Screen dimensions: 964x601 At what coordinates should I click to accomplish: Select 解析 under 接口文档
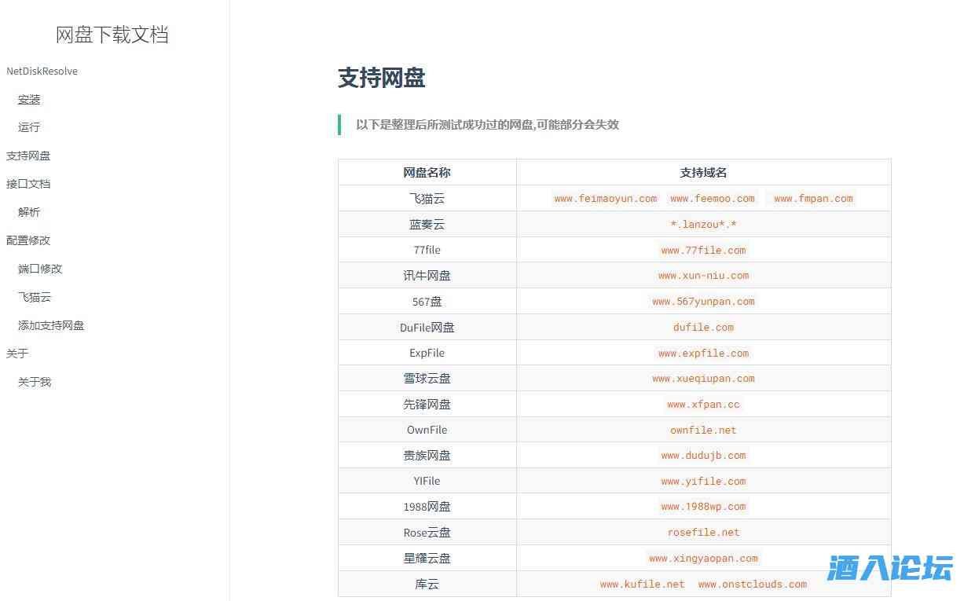[29, 212]
